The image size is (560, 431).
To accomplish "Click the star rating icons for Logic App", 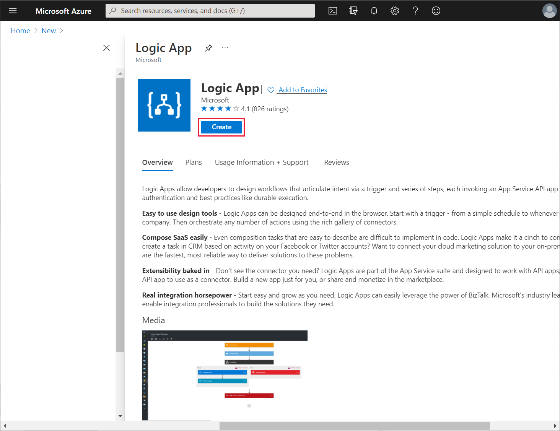I will tap(220, 109).
